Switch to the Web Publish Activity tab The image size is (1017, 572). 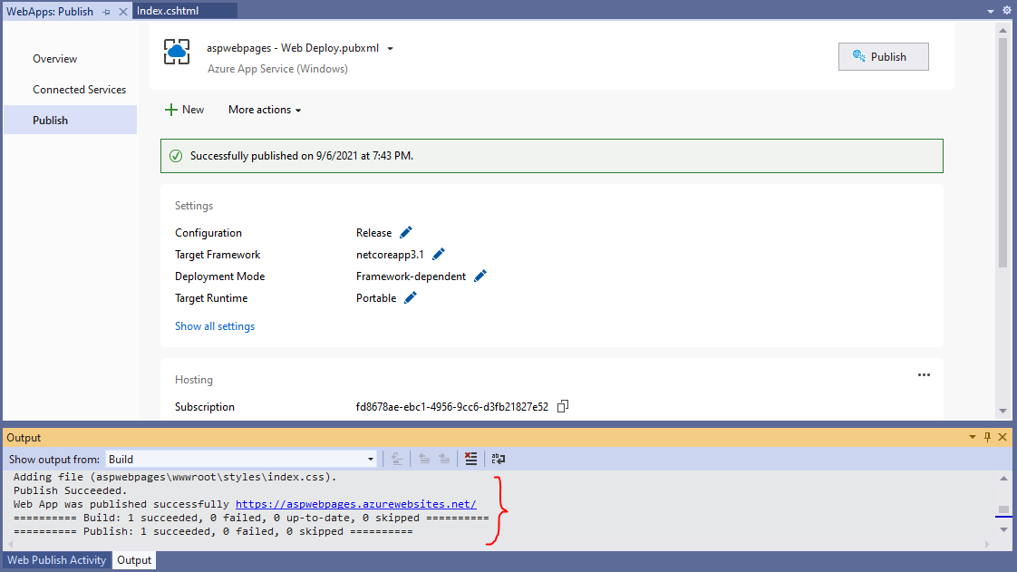[x=56, y=559]
